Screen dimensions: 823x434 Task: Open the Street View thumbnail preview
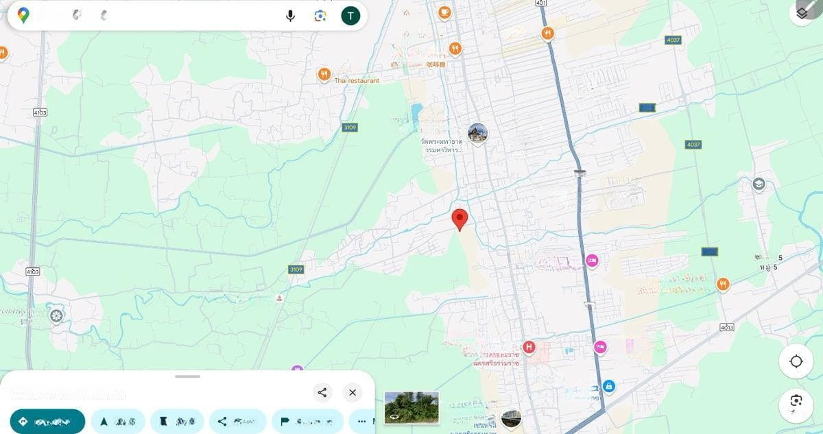[x=411, y=407]
